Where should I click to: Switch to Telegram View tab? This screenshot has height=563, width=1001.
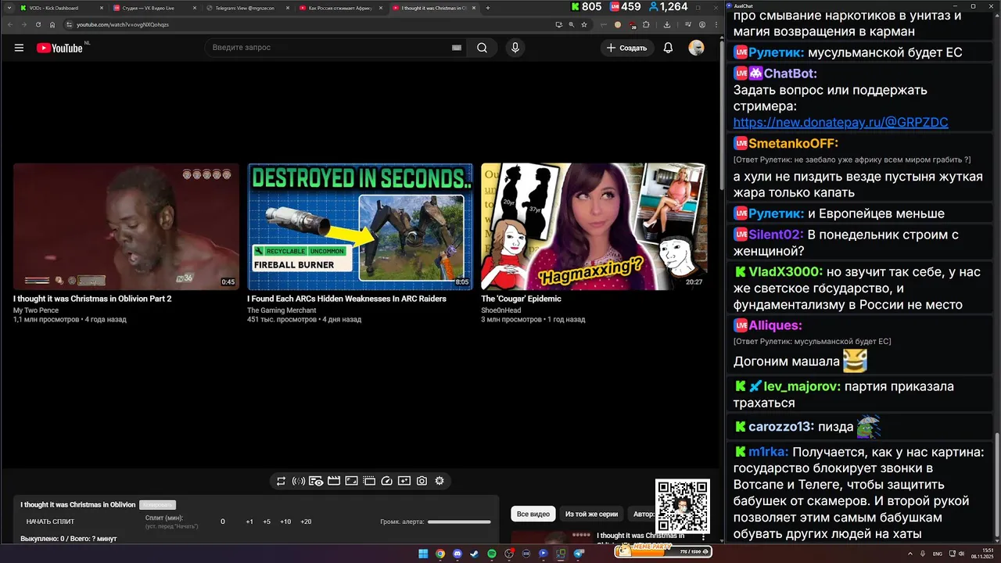pos(246,8)
